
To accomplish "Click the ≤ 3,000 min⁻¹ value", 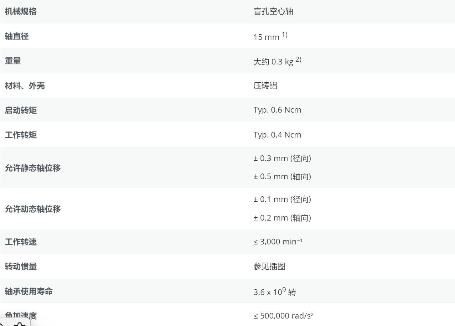I will [x=278, y=242].
